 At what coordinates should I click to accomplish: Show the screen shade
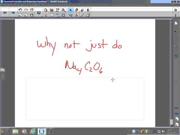[52, 15]
